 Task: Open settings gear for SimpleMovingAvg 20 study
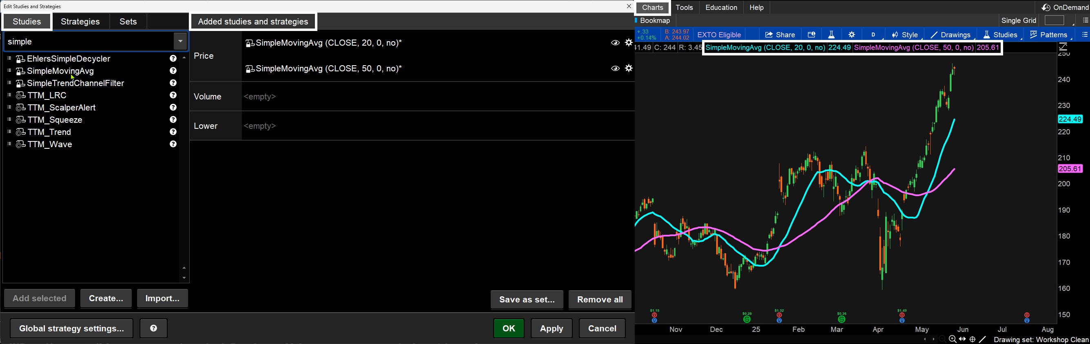(x=629, y=43)
